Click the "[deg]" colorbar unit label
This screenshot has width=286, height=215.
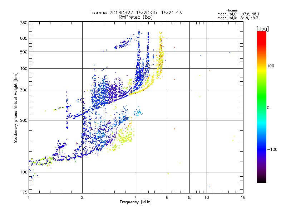[x=262, y=29]
